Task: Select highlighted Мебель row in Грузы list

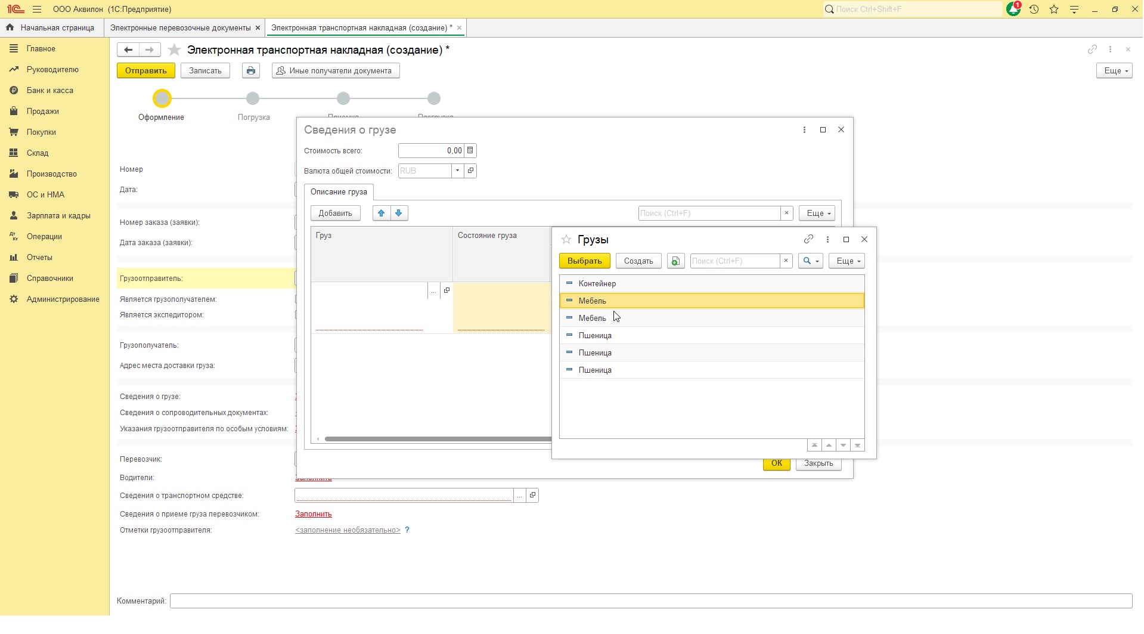Action: (x=712, y=301)
